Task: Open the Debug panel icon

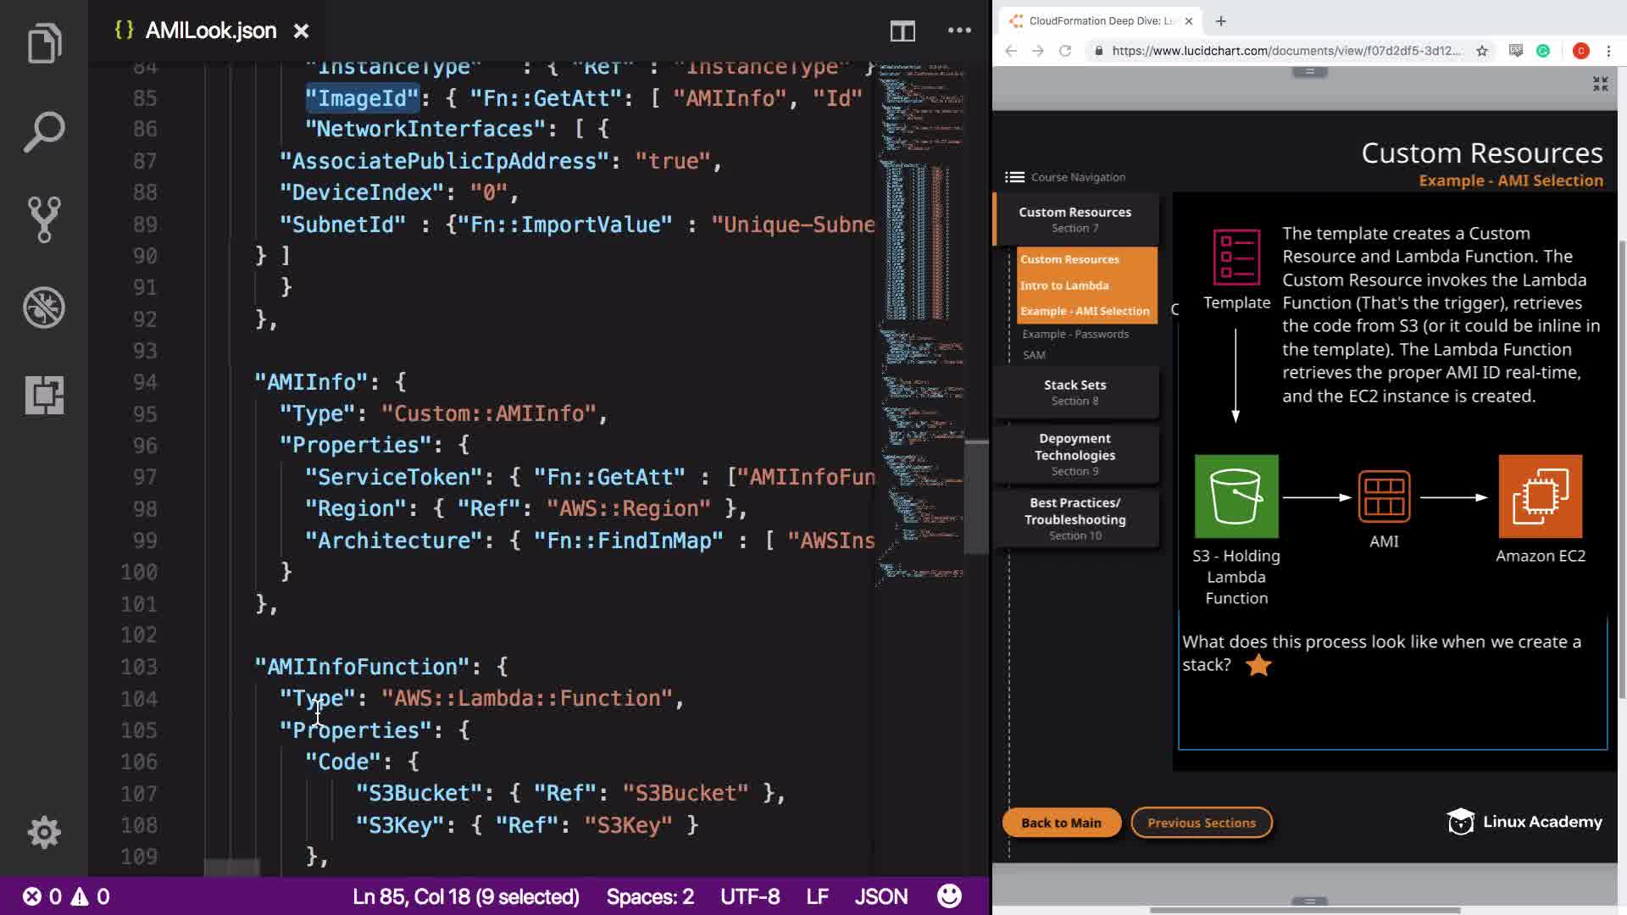Action: tap(44, 308)
